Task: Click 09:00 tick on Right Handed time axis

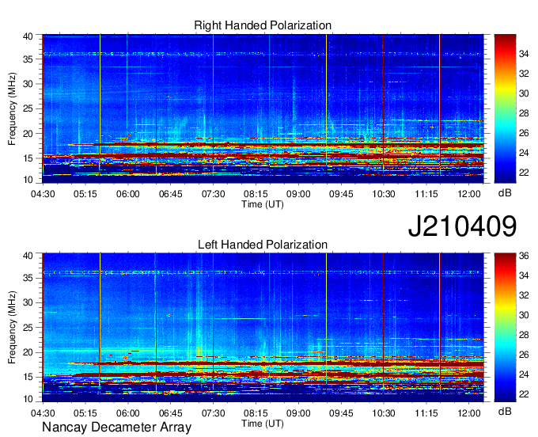Action: pos(298,194)
